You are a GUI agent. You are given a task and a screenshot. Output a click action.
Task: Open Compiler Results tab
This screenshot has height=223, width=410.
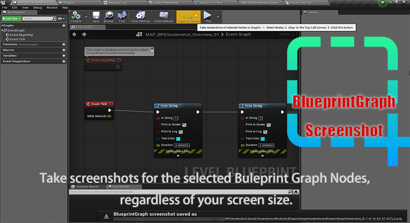pyautogui.click(x=87, y=186)
